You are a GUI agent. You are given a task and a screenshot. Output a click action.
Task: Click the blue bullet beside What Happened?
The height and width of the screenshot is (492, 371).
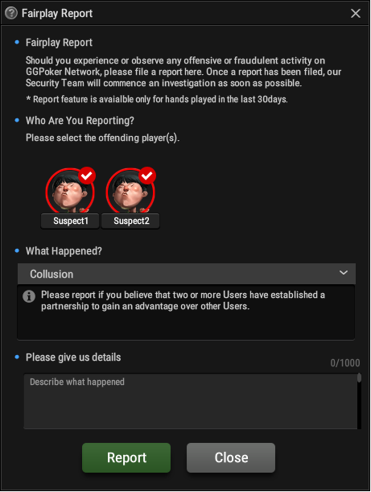17,250
